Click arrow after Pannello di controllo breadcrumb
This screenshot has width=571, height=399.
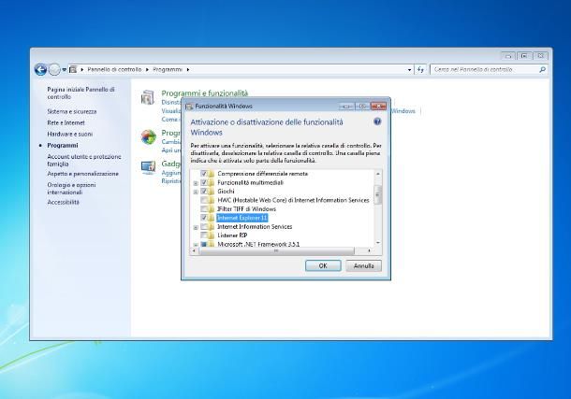(x=147, y=69)
